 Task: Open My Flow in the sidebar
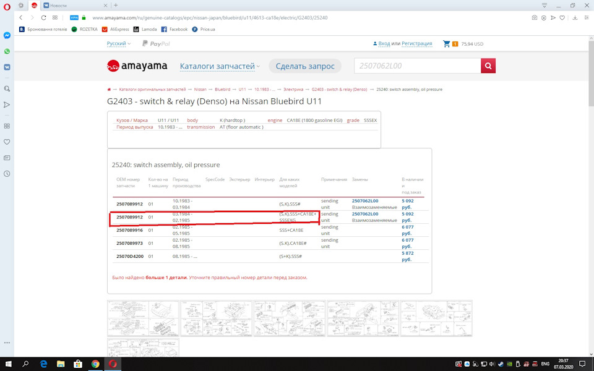click(x=7, y=105)
